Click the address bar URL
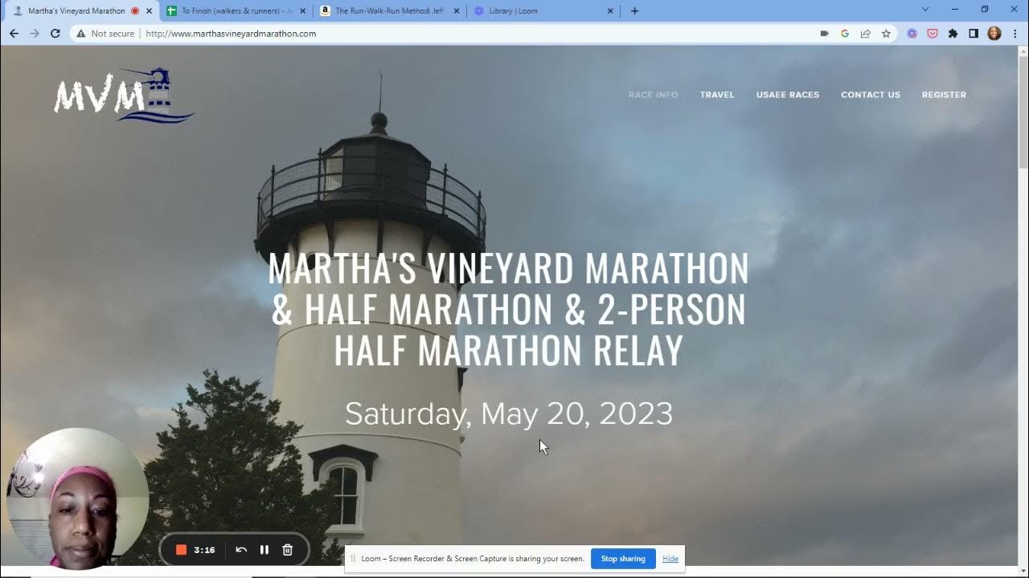Image resolution: width=1029 pixels, height=578 pixels. coord(231,34)
